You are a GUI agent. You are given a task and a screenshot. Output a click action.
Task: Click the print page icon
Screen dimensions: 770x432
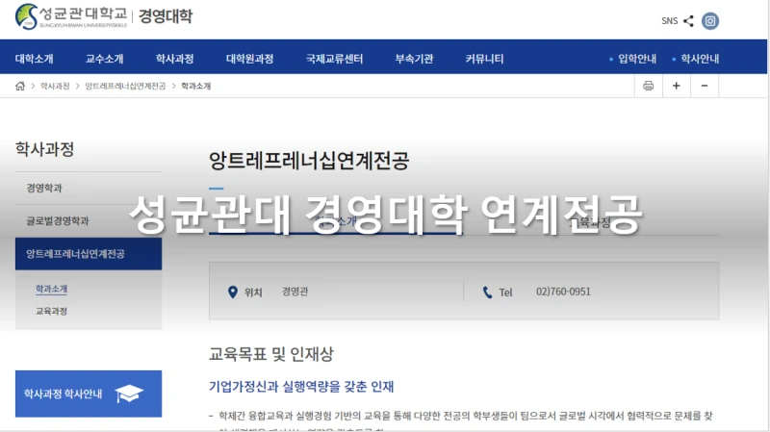point(648,86)
